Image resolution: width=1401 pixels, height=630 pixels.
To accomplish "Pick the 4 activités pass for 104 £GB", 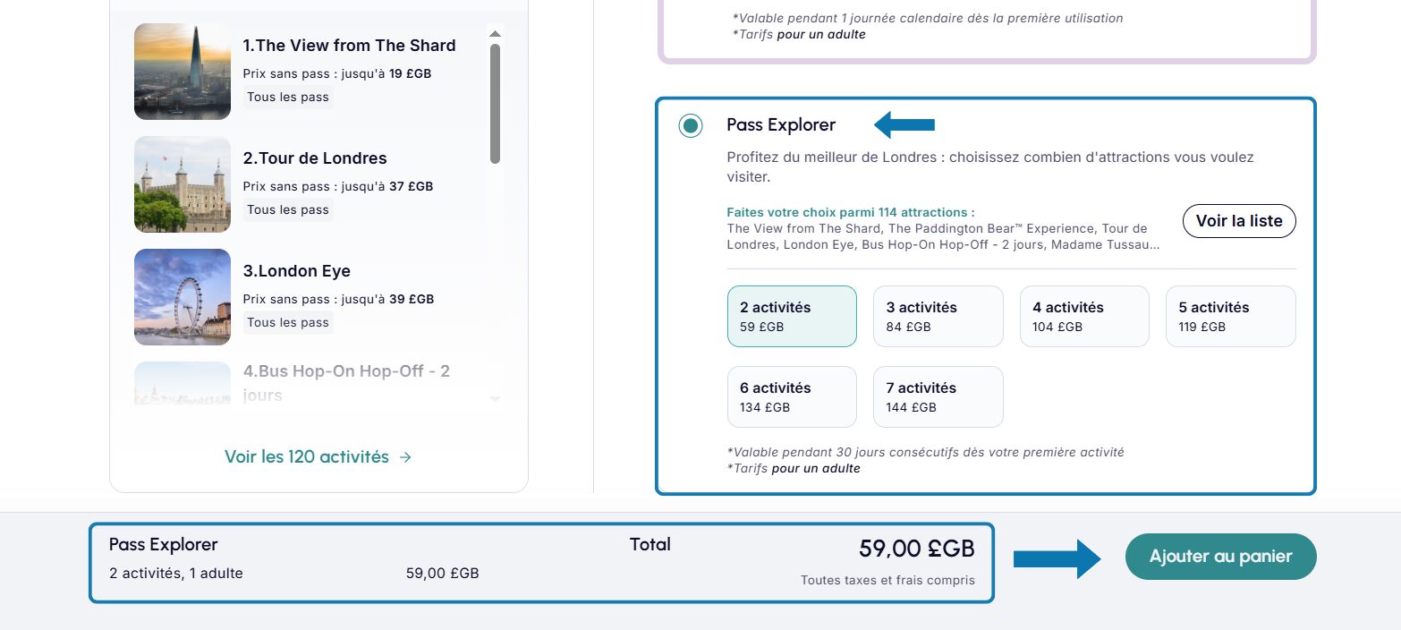I will pyautogui.click(x=1083, y=316).
